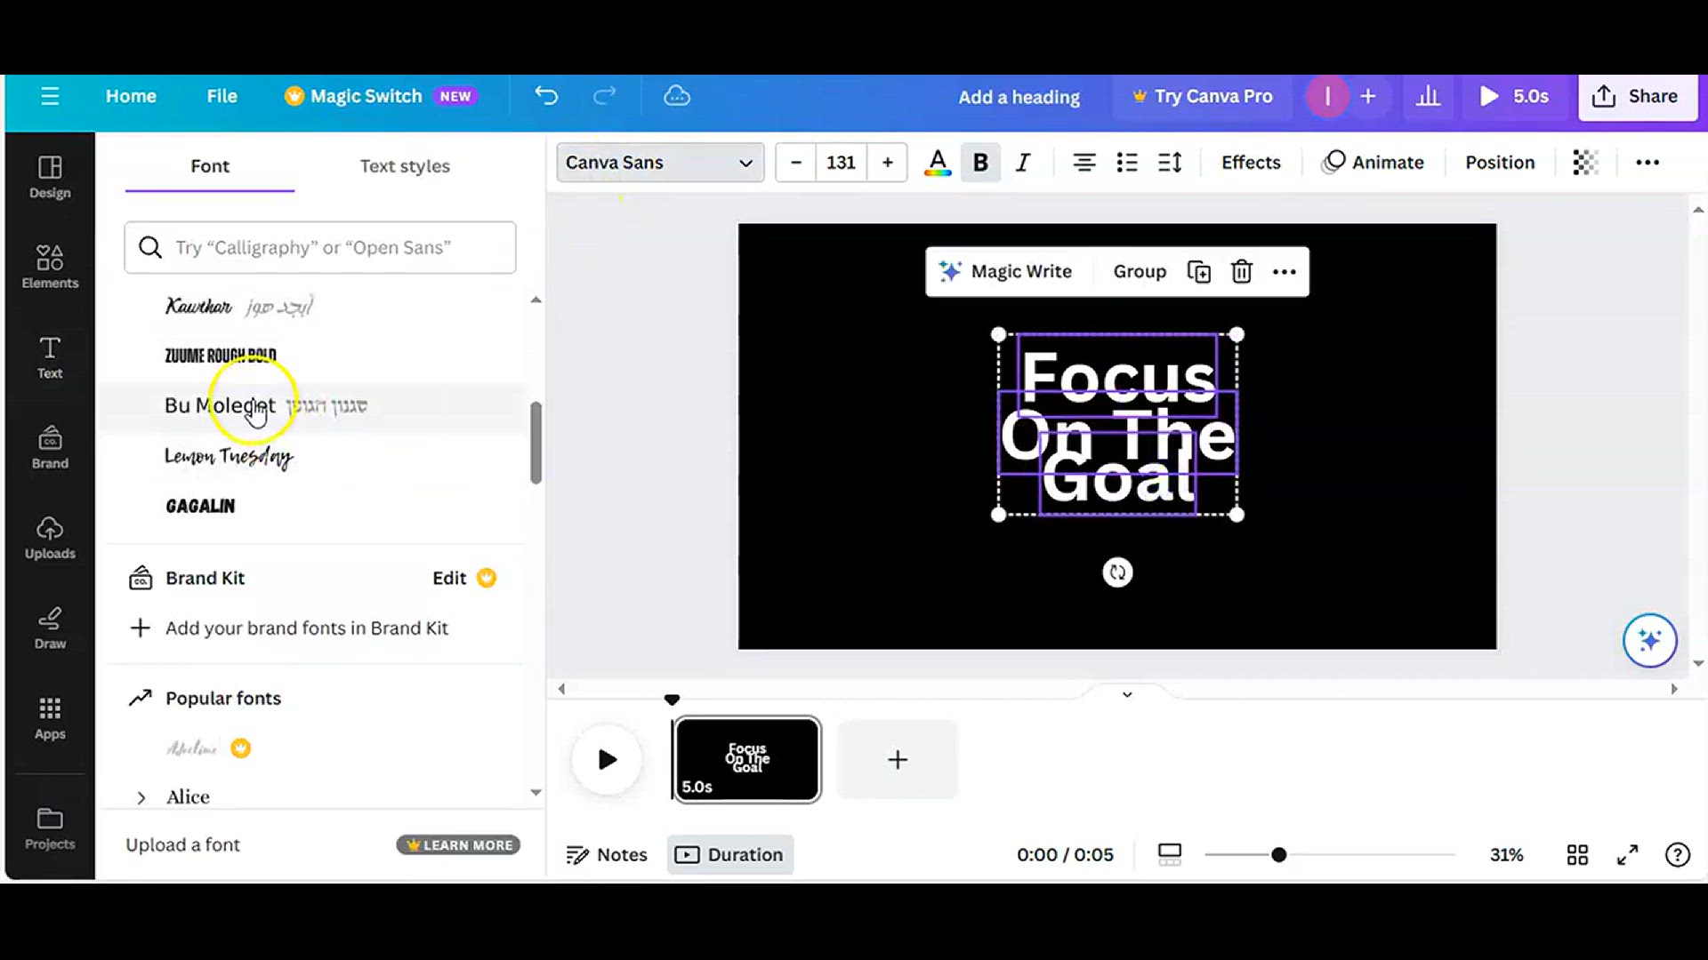
Task: Open the Projects sidebar panel
Action: point(50,828)
